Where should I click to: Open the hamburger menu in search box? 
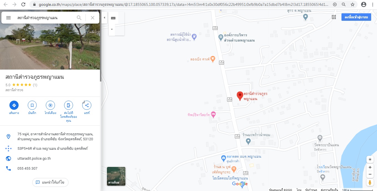[x=8, y=18]
